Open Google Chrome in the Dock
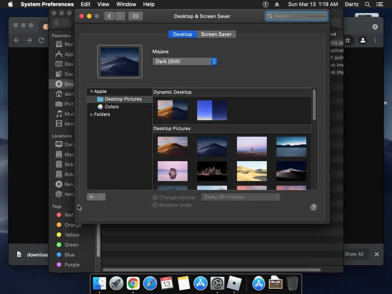Screen dimensions: 392x294 tap(133, 283)
